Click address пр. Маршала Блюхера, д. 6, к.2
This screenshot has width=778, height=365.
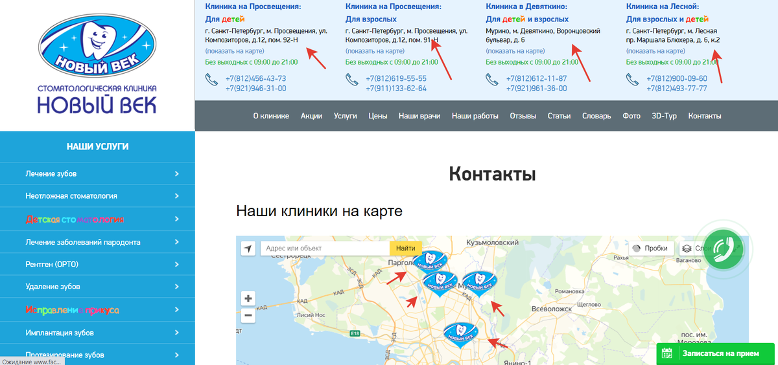point(674,40)
